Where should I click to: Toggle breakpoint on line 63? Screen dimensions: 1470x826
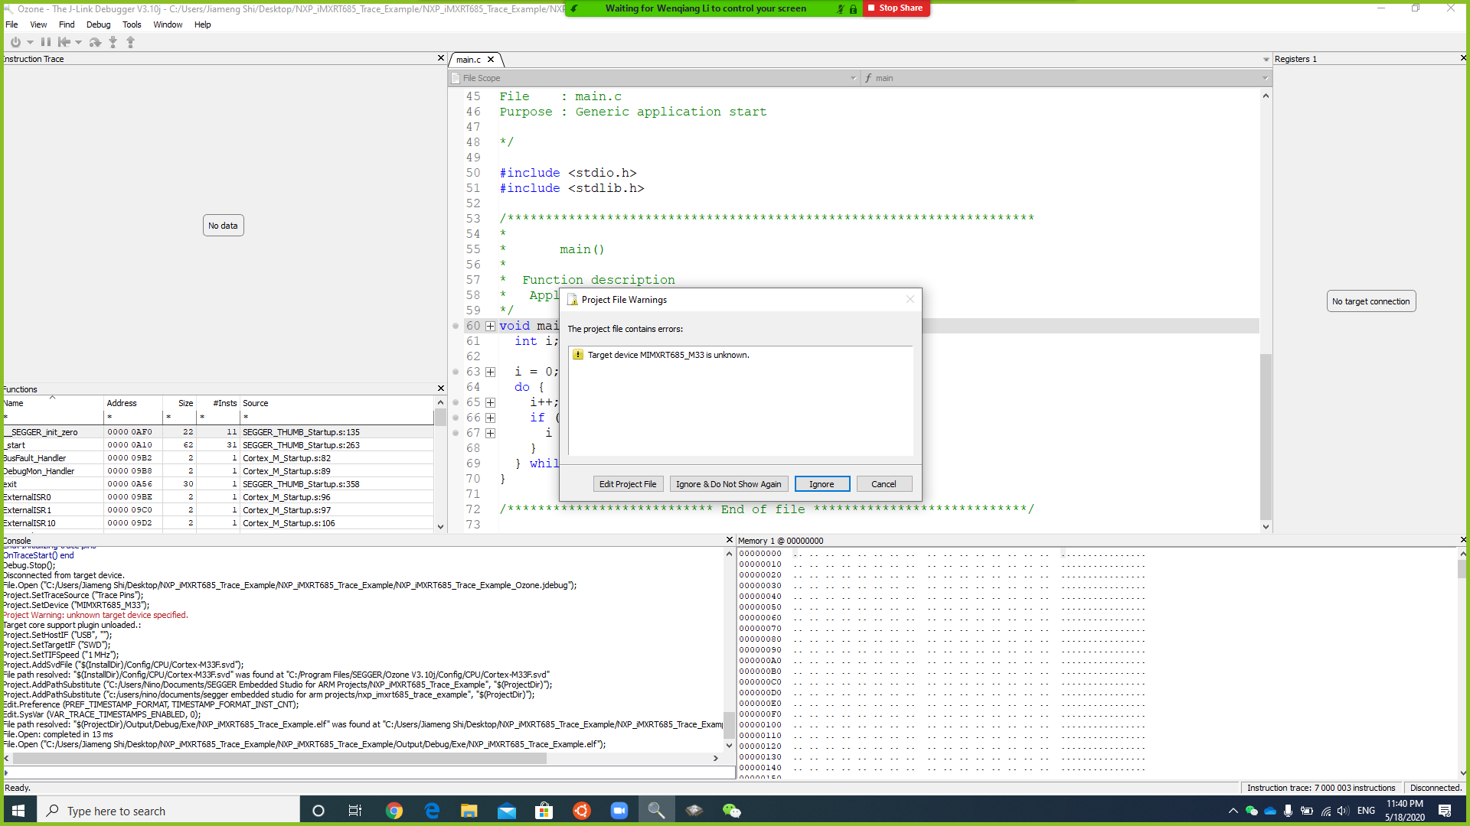tap(456, 372)
